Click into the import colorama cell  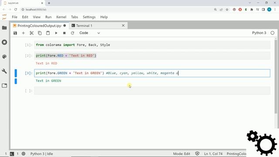152,45
